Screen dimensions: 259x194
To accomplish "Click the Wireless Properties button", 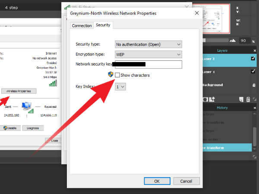I will (19, 91).
